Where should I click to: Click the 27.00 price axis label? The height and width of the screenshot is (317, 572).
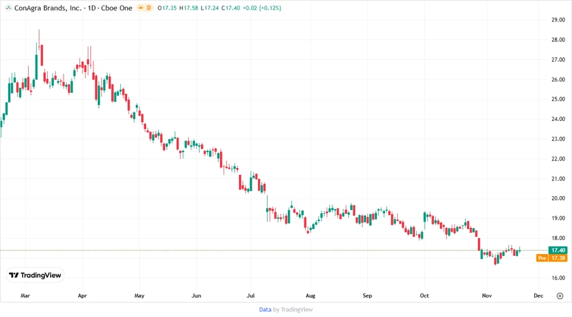[x=558, y=60]
